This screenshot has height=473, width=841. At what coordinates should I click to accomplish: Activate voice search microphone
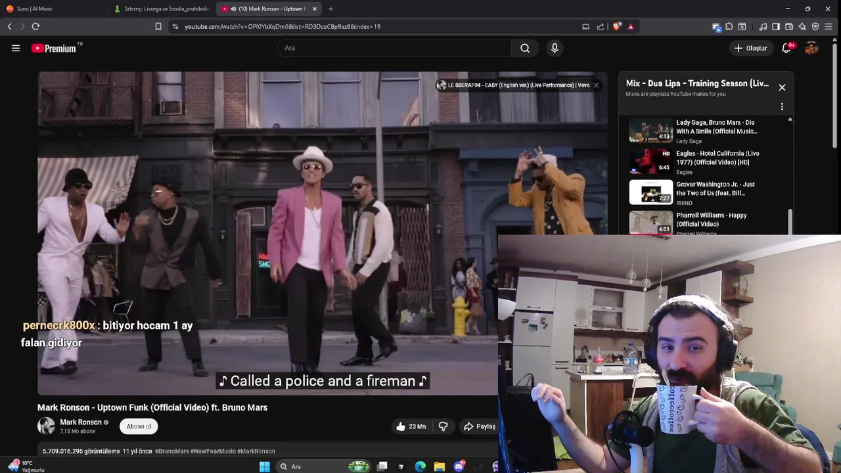pyautogui.click(x=555, y=48)
